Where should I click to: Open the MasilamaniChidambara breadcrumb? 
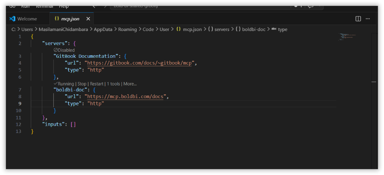click(x=63, y=29)
